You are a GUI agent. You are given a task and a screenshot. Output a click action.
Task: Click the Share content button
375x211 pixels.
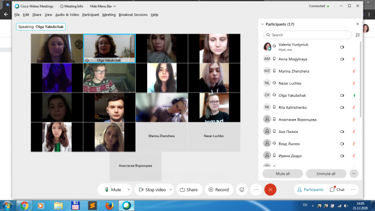pyautogui.click(x=189, y=190)
